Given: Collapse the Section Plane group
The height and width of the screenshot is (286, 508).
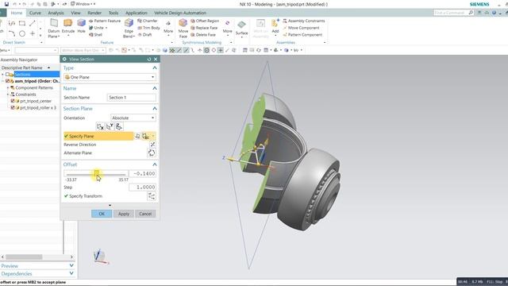Looking at the screenshot, I should (x=155, y=109).
